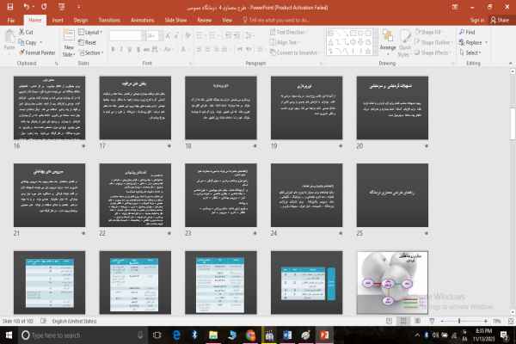
Task: Reset the slide using Reset button
Action: (x=90, y=42)
